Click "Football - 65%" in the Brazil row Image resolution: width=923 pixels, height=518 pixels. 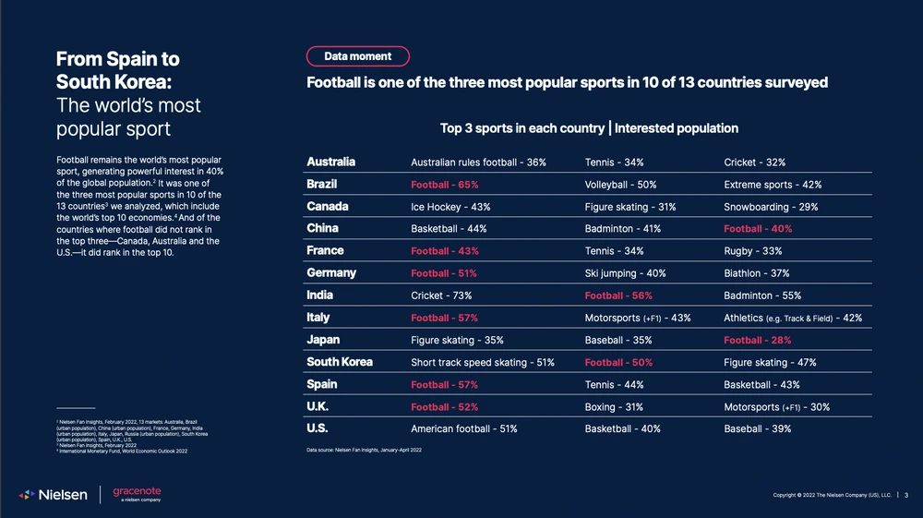[x=444, y=185]
